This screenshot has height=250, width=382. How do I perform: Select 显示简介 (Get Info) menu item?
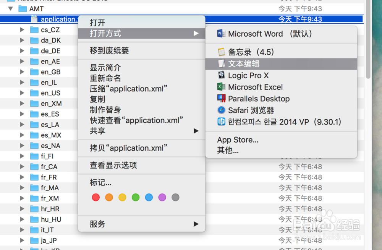tap(142, 68)
